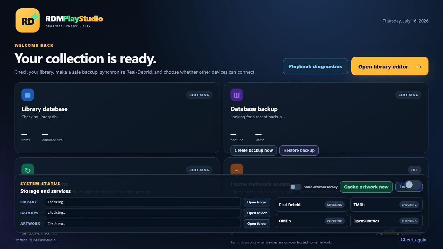Click 'Checking library.db...' text

click(x=40, y=117)
